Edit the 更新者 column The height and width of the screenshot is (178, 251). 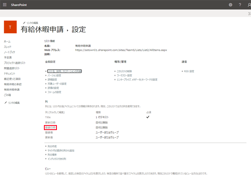coord(49,137)
